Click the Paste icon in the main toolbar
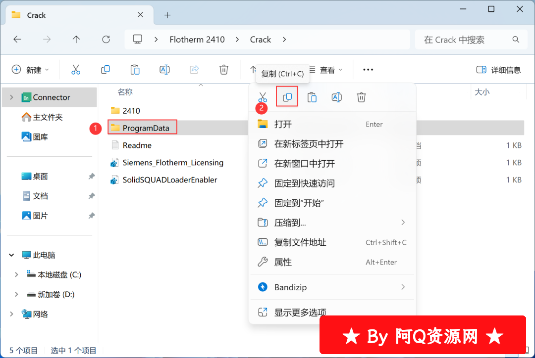The width and height of the screenshot is (535, 358). pyautogui.click(x=135, y=70)
